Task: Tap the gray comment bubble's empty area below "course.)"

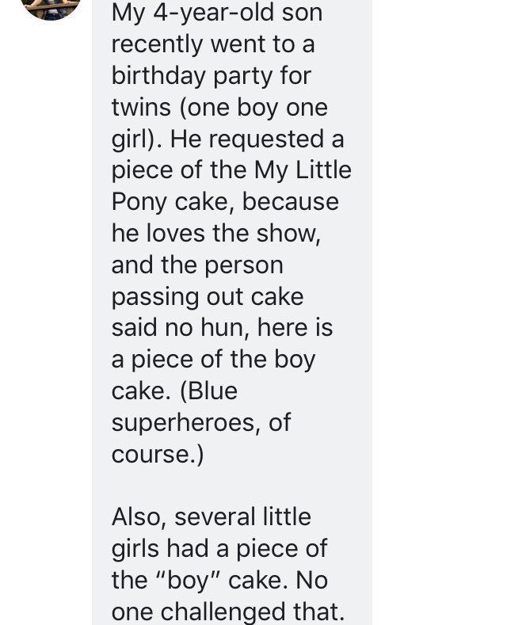Action: (x=231, y=486)
